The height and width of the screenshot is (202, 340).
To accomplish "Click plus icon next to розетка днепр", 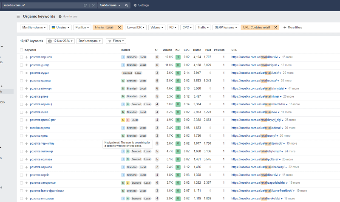I will [26, 65].
